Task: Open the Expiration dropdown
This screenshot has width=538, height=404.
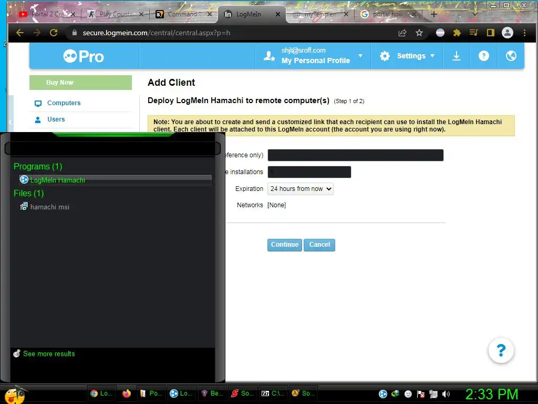Action: pos(300,189)
